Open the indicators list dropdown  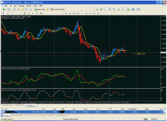tap(129, 9)
